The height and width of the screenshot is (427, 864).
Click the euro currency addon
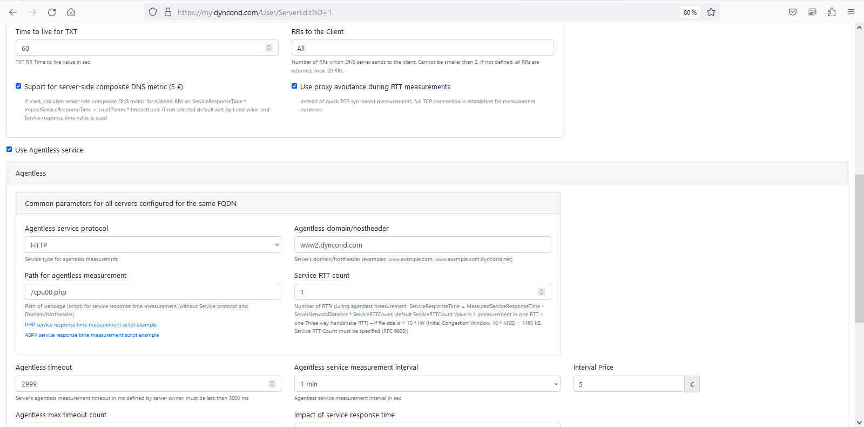click(692, 384)
